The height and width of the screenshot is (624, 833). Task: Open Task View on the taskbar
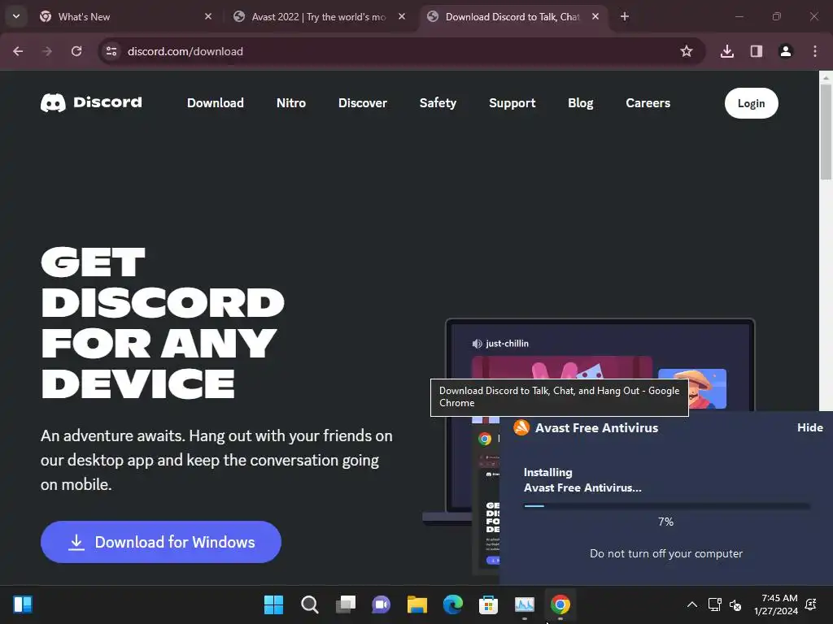(x=345, y=604)
